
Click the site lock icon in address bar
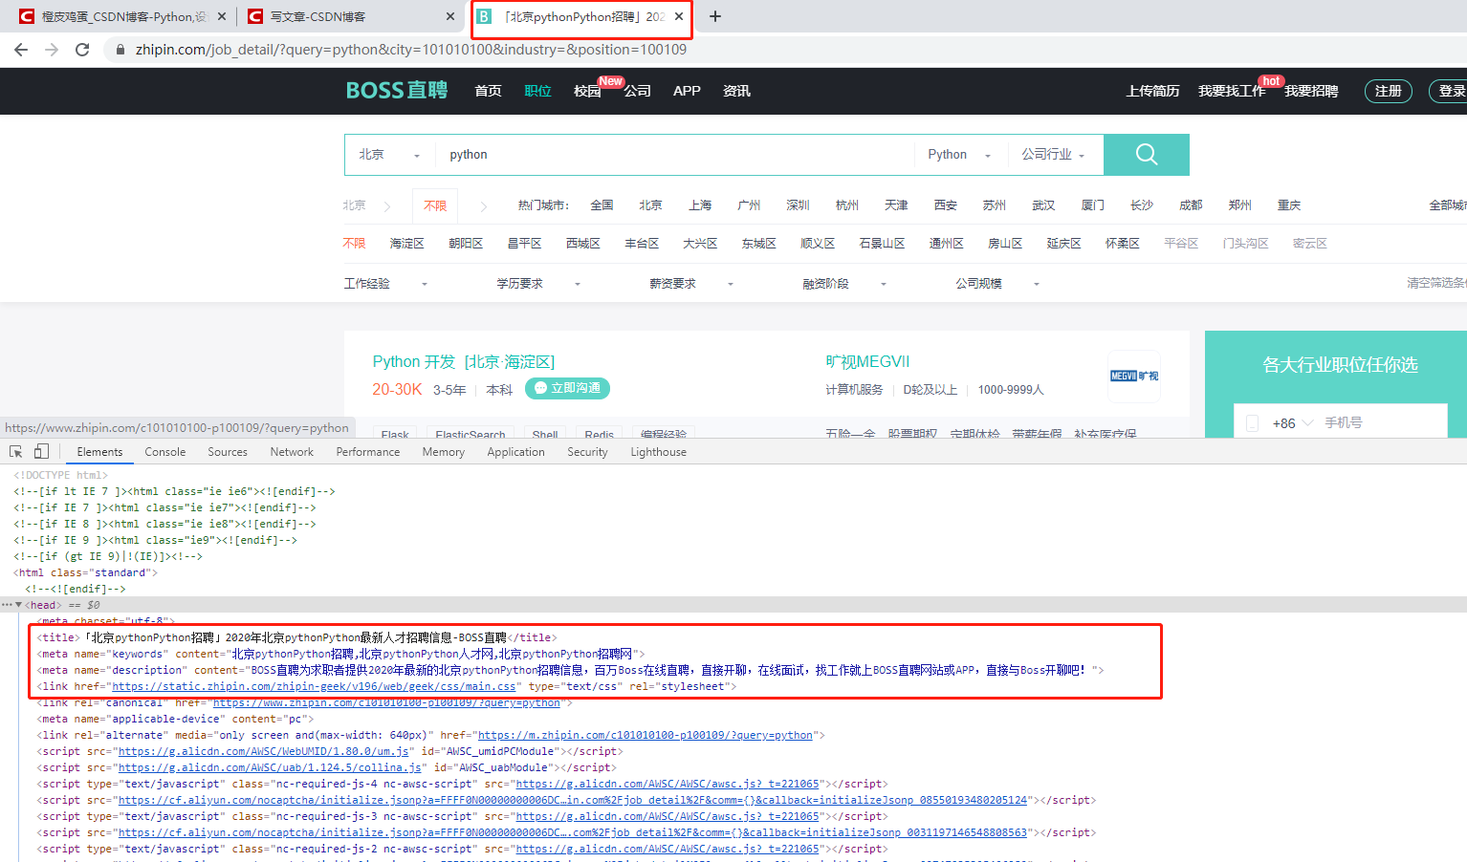coord(120,50)
